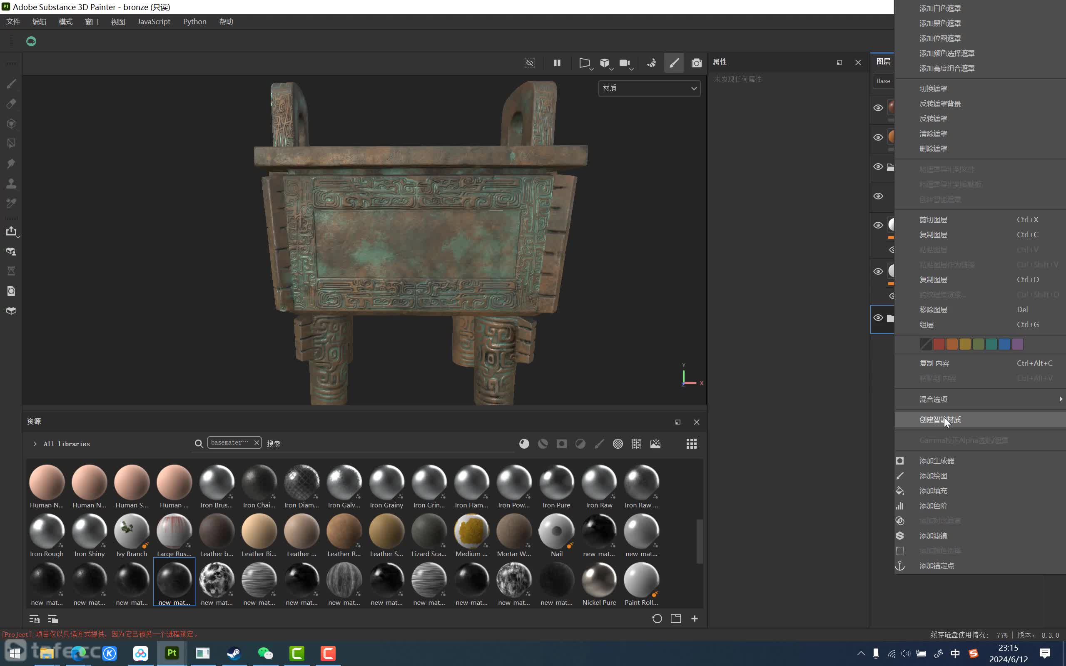Select the Paint brush tool in left sidebar
This screenshot has height=666, width=1066.
12,84
